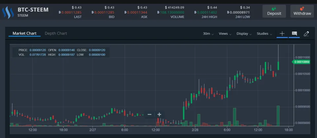Viewport: 317px width, 138px height.
Task: Switch to Market Chart tab
Action: pyautogui.click(x=24, y=34)
